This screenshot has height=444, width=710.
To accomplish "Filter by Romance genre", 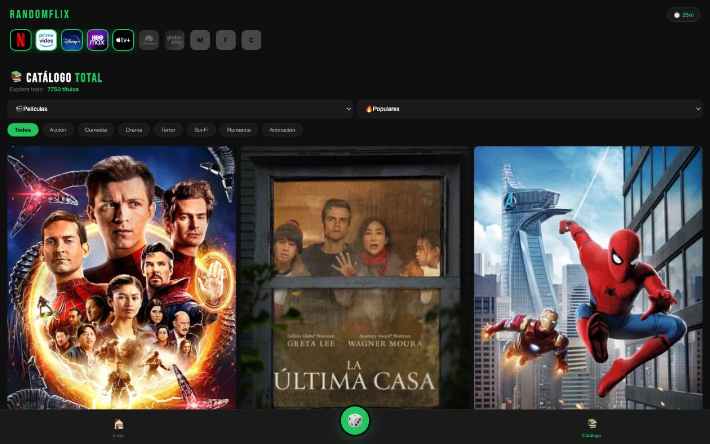I will [x=239, y=130].
